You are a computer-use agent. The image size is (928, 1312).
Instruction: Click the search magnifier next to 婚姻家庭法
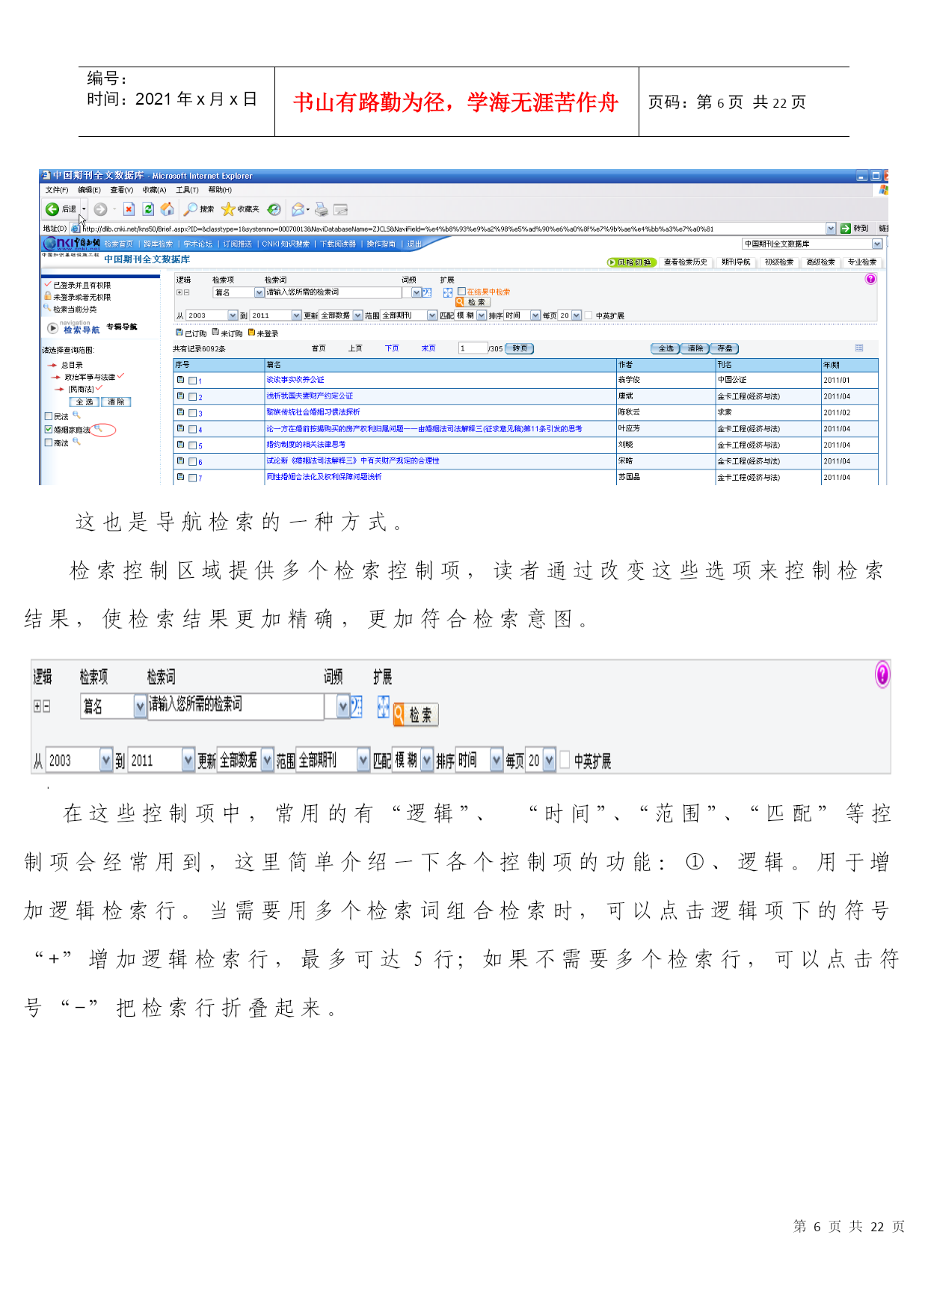(98, 429)
